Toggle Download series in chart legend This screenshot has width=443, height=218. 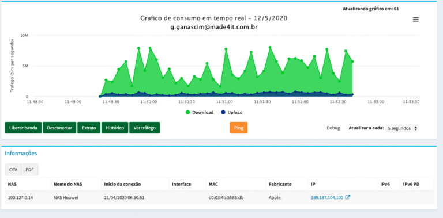coord(200,112)
